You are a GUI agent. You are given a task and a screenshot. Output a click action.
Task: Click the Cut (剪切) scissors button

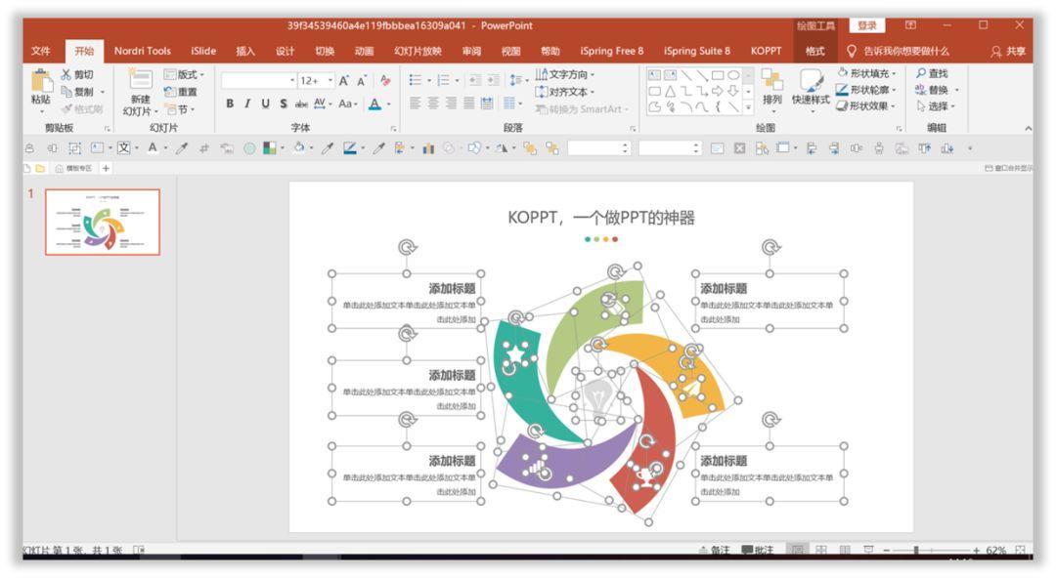(77, 74)
